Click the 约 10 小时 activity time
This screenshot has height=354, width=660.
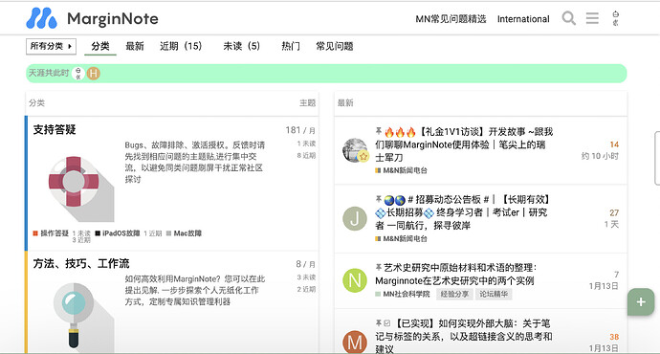pos(600,156)
